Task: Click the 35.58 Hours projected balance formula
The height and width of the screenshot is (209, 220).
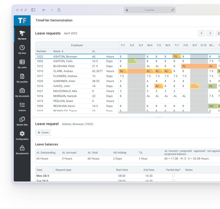Action: [x=186, y=159]
